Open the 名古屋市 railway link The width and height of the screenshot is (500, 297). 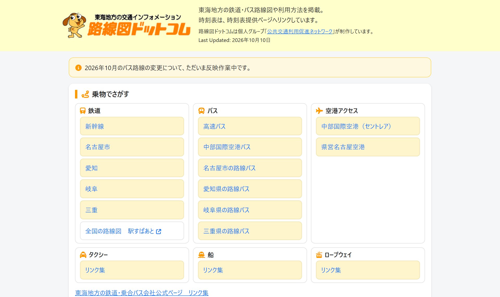(x=132, y=147)
